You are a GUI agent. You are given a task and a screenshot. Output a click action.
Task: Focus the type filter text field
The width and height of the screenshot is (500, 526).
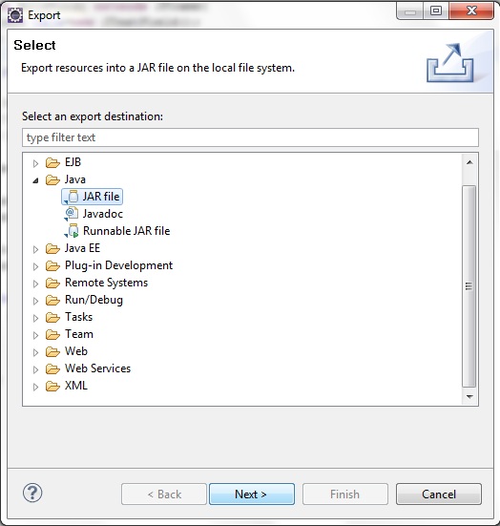click(250, 137)
